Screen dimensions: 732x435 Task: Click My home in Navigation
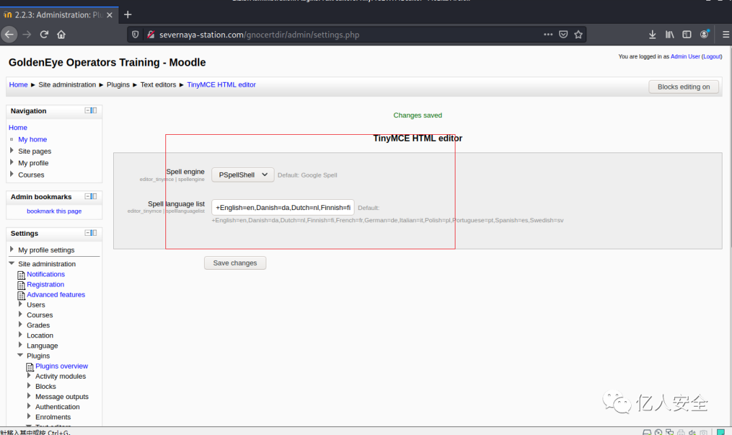[33, 139]
